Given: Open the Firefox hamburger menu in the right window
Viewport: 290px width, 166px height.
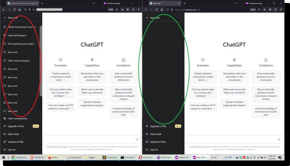Looking at the screenshot, I should tap(281, 10).
